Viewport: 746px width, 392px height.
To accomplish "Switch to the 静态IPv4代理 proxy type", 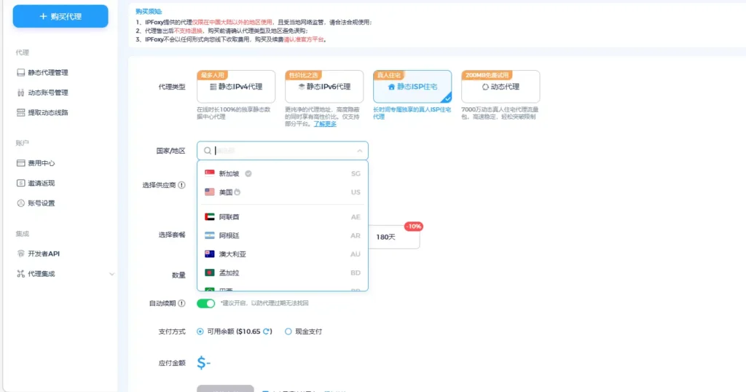I will click(x=236, y=87).
